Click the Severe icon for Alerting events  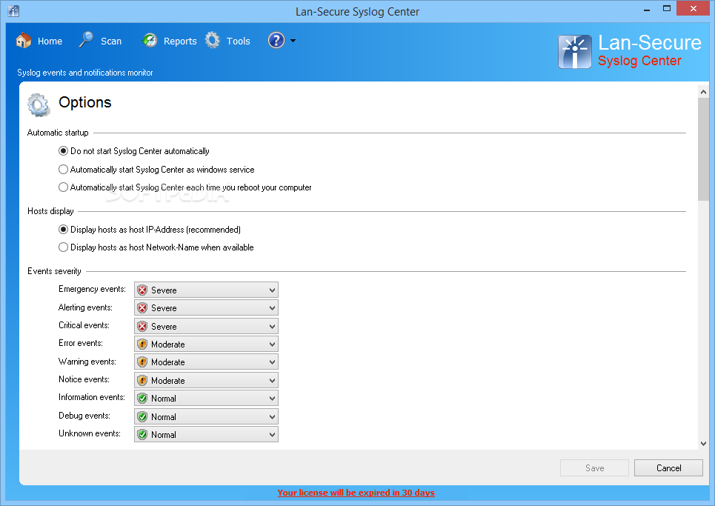142,307
